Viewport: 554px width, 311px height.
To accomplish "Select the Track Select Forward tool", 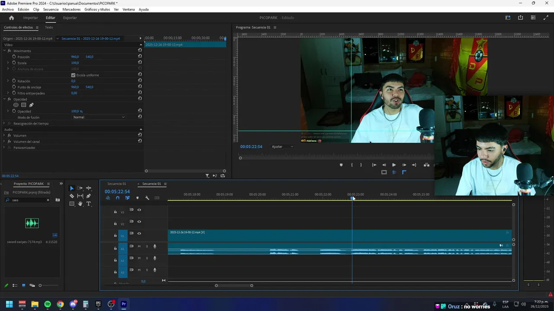I will click(80, 188).
